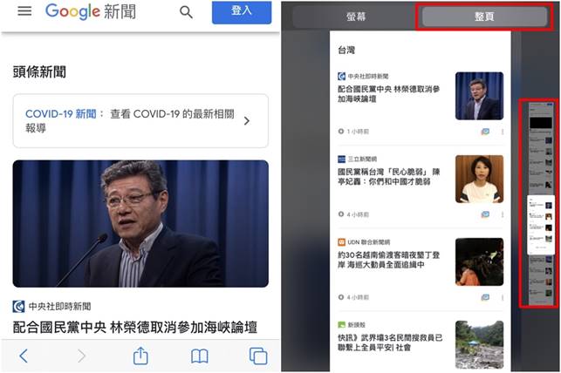This screenshot has height=373, width=561.
Task: Tap thumbnail of man at podium in list
Action: click(480, 96)
